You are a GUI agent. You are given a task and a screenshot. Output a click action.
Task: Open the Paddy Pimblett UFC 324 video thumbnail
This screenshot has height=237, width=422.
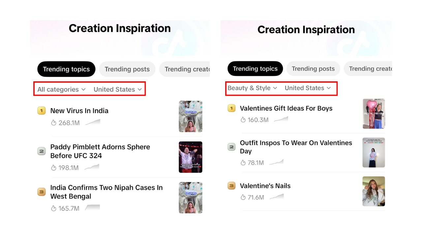click(191, 157)
